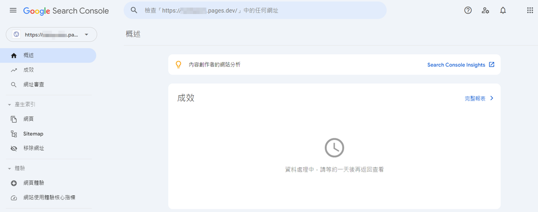
Task: Collapse the 體驗 section
Action: (16, 168)
